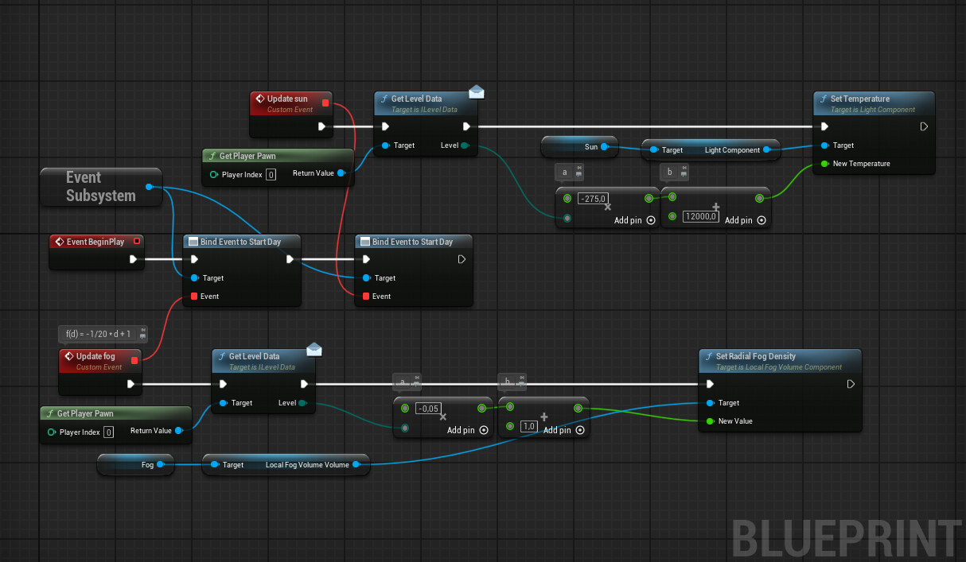Click Local Fog Volume Volume output pin
Viewport: 966px width, 562px height.
tap(356, 465)
